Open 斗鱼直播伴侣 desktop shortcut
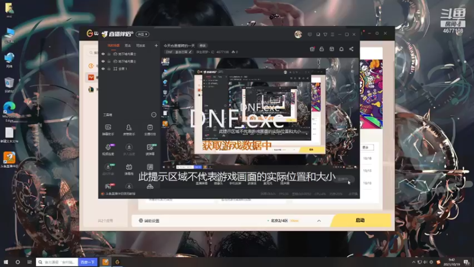The image size is (474, 267). tap(9, 160)
